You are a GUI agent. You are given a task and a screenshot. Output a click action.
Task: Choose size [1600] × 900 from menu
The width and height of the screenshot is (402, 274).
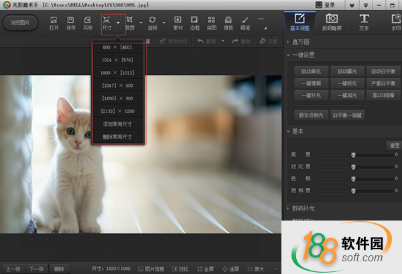(117, 98)
